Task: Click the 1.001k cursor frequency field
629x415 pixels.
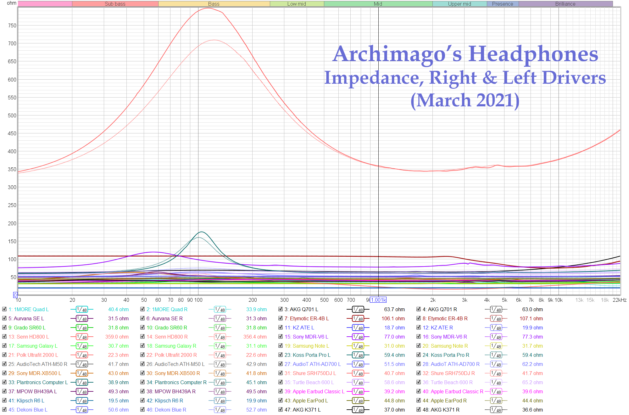Action: (378, 300)
